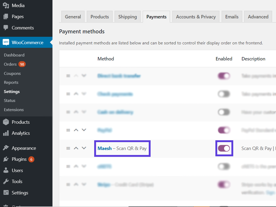Move PayPal method down with the arrow
This screenshot has width=276, height=207.
pos(84,130)
